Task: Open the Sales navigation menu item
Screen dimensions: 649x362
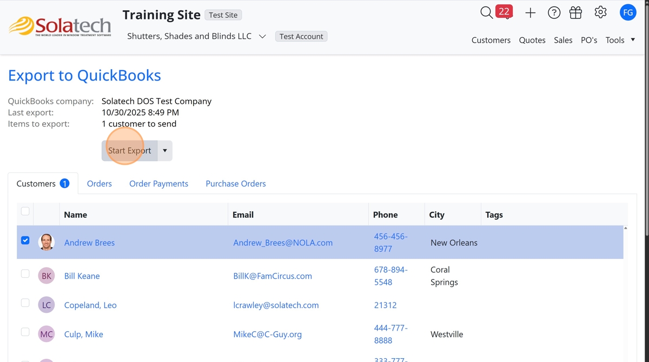Action: (563, 40)
